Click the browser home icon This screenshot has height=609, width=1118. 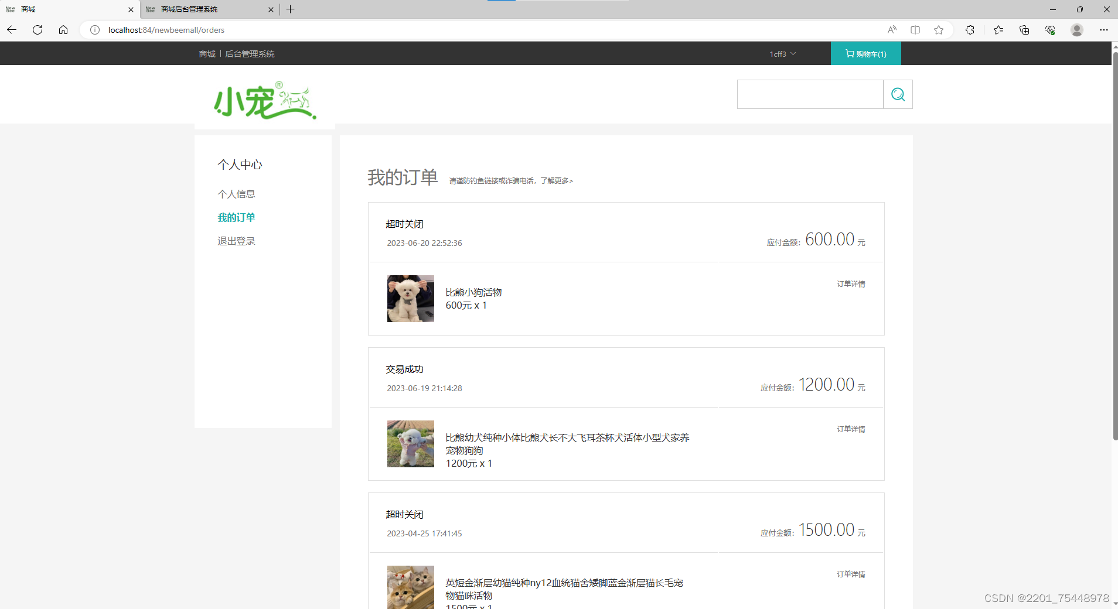tap(63, 30)
